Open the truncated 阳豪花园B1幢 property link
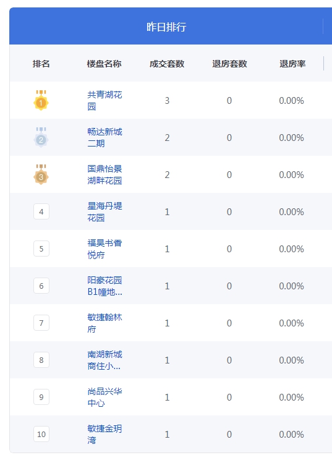 [104, 286]
